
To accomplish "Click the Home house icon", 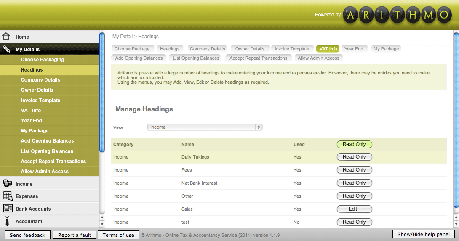I will pyautogui.click(x=6, y=36).
